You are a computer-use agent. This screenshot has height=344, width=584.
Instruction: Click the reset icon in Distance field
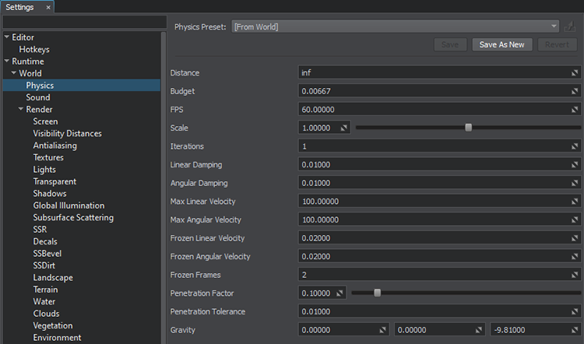pyautogui.click(x=574, y=73)
